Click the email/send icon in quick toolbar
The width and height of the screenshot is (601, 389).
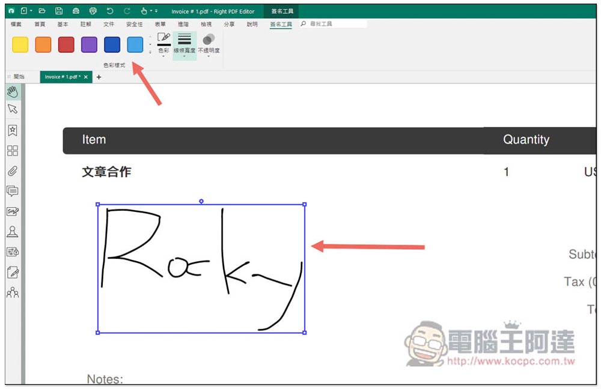76,11
